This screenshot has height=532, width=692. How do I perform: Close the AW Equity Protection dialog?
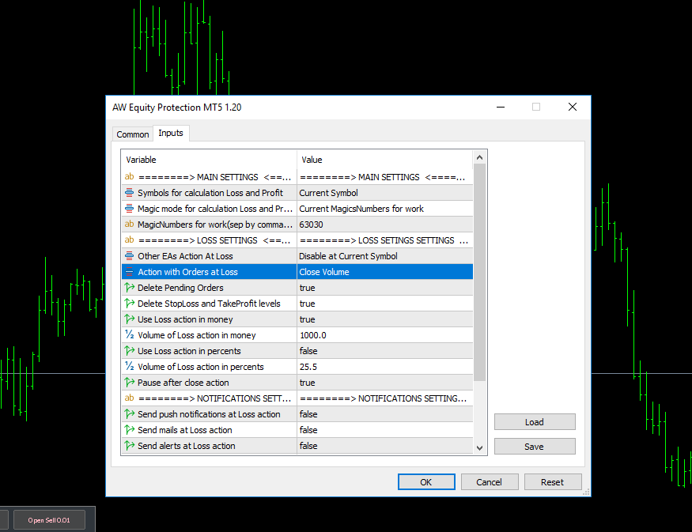(573, 107)
